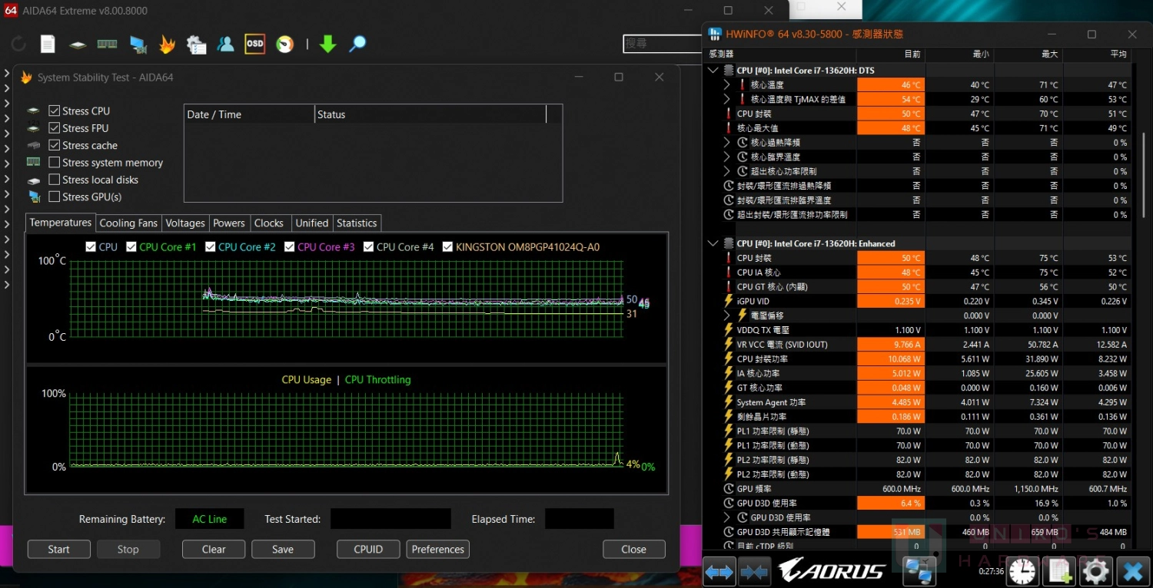Open the Report wizard page icon in AIDA64 toolbar
Screen dimensions: 1153x588
pyautogui.click(x=48, y=44)
